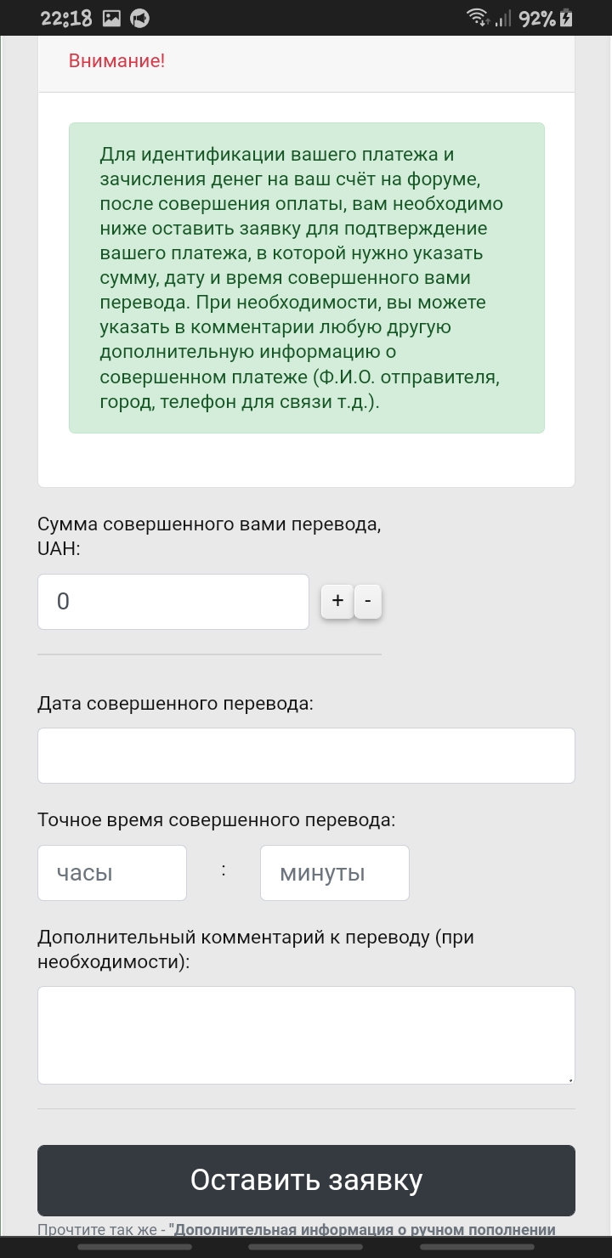Screen dimensions: 612x1258
Task: Grab the comment textarea resize handle
Action: 569,1079
